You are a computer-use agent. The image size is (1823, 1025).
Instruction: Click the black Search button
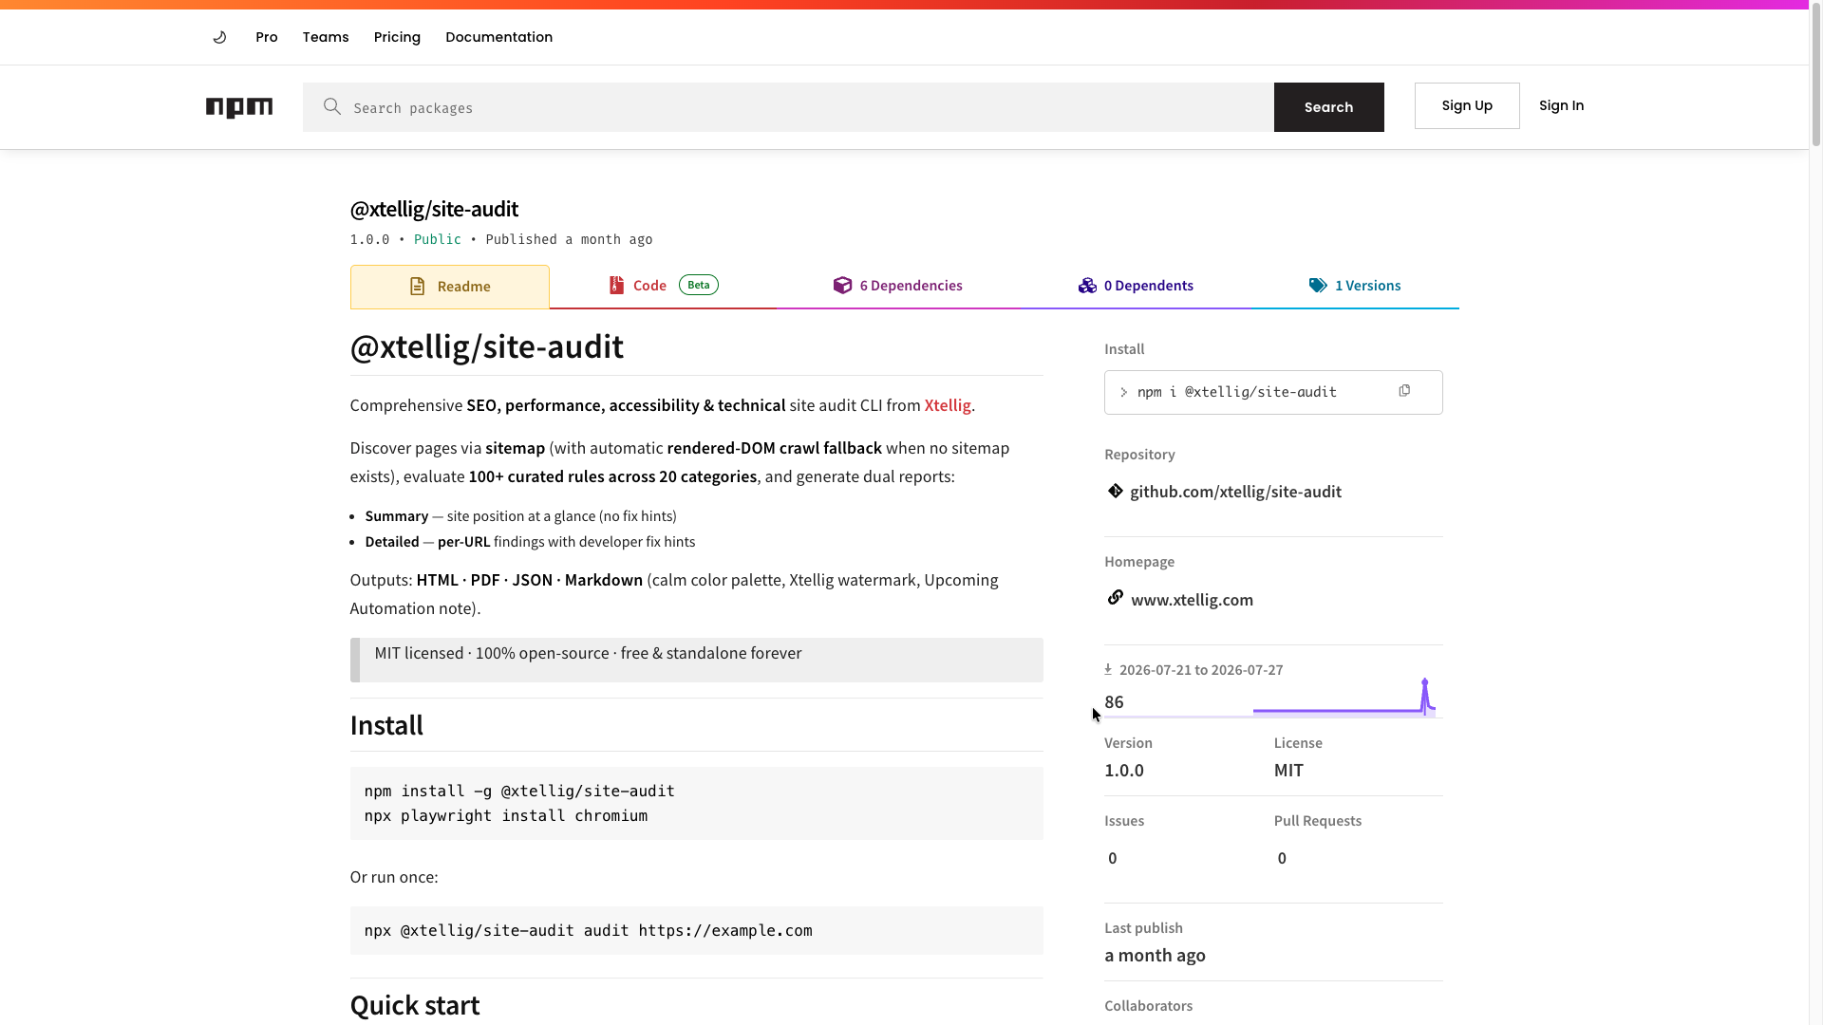point(1328,107)
